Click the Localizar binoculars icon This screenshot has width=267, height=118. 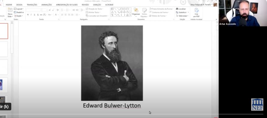tap(177, 9)
